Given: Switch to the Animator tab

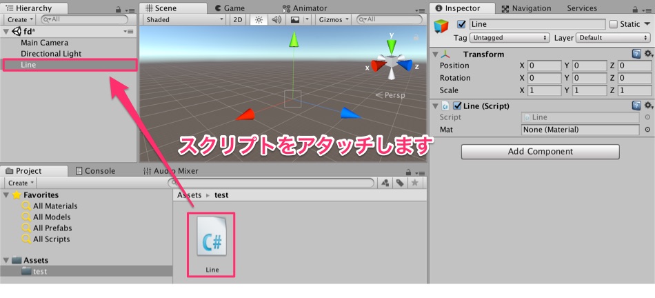Looking at the screenshot, I should pyautogui.click(x=305, y=8).
